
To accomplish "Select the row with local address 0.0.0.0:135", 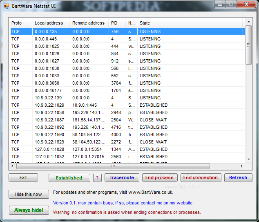I will [127, 31].
